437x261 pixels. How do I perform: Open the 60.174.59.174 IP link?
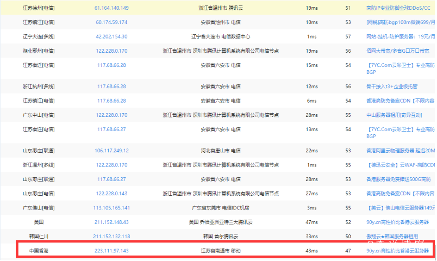pos(111,22)
